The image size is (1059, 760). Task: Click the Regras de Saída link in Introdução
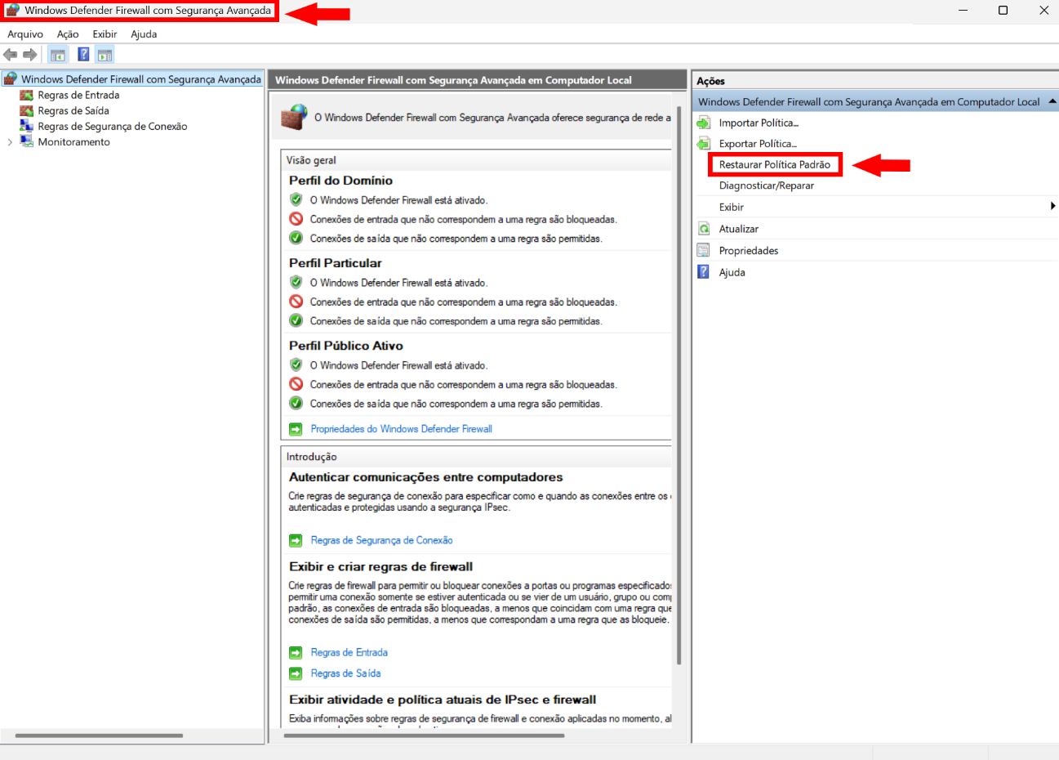coord(345,673)
